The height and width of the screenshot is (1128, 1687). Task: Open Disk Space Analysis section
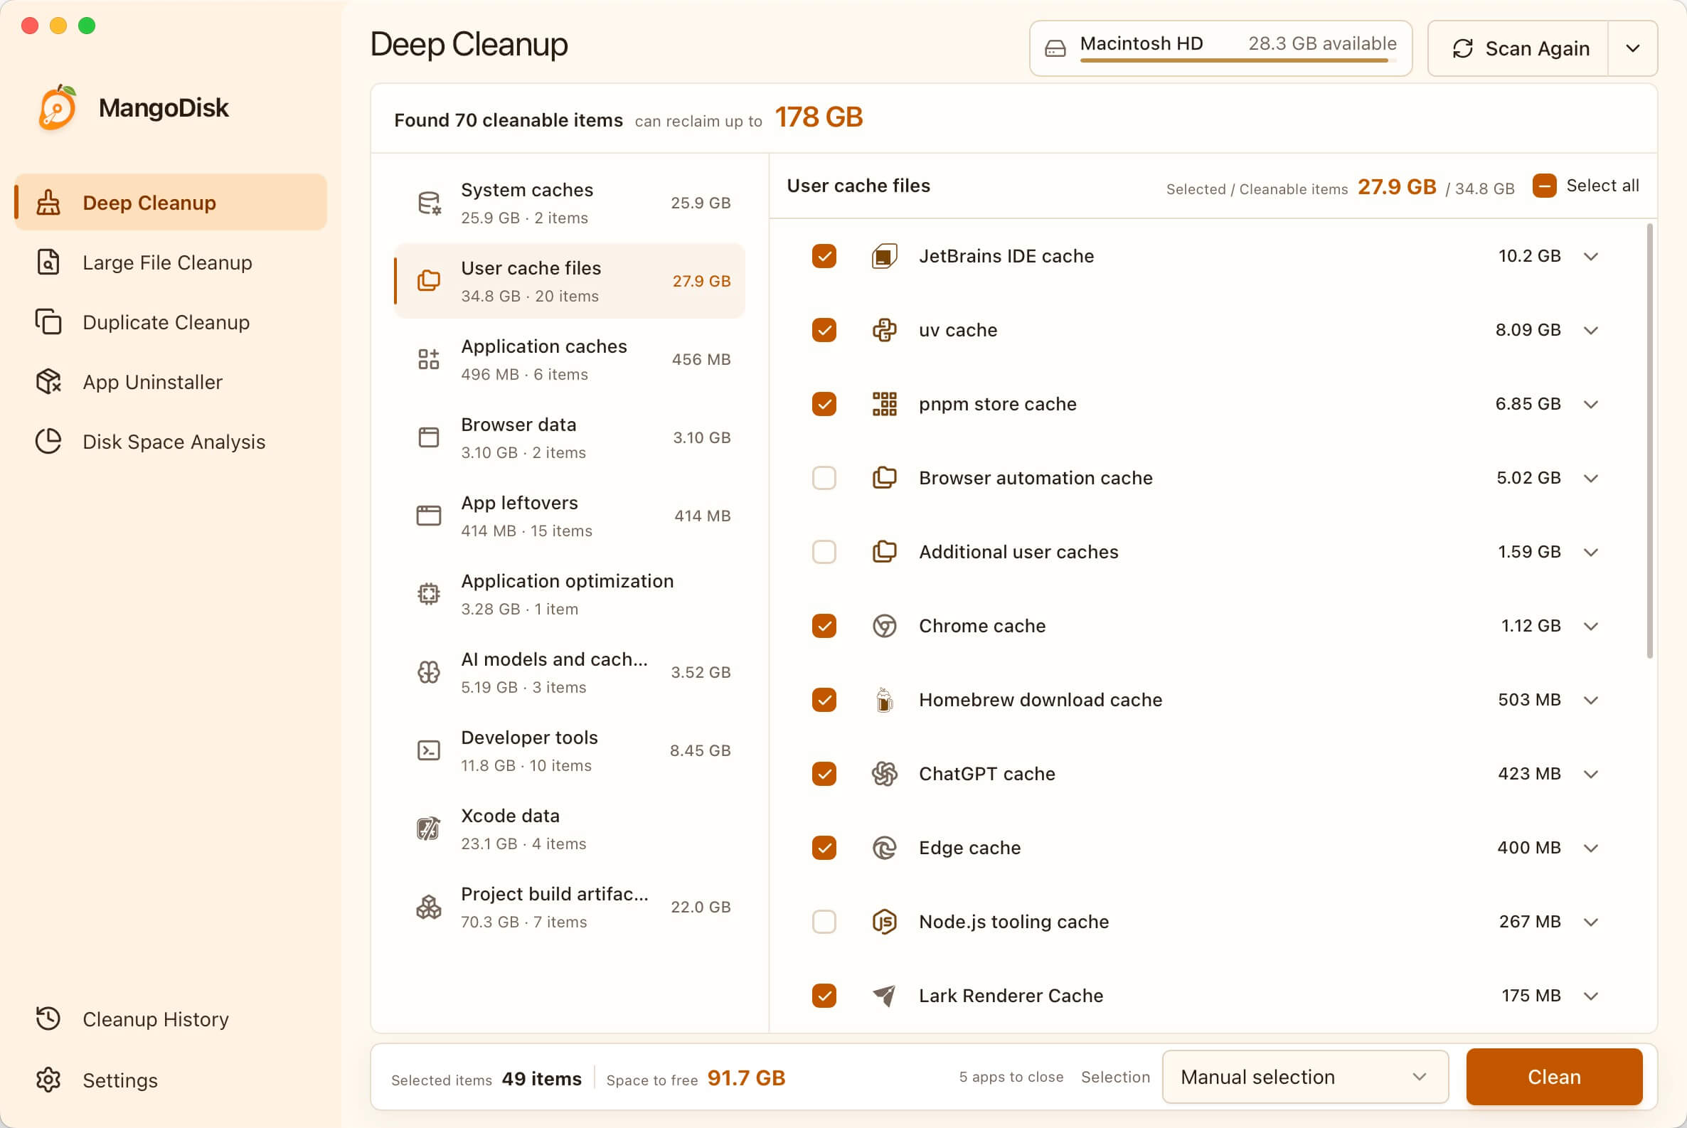(x=171, y=442)
